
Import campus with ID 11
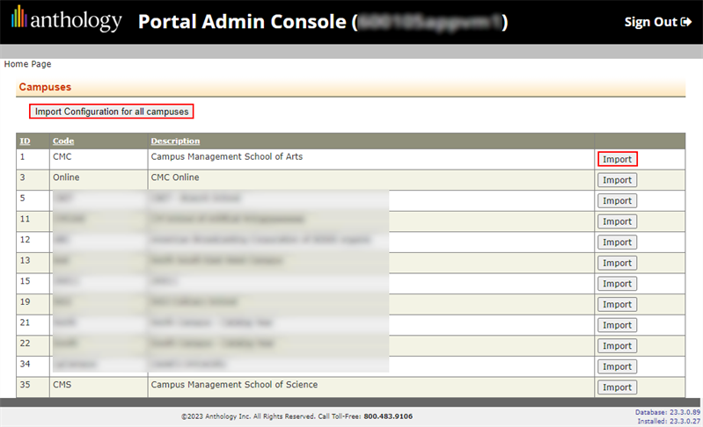click(x=618, y=221)
